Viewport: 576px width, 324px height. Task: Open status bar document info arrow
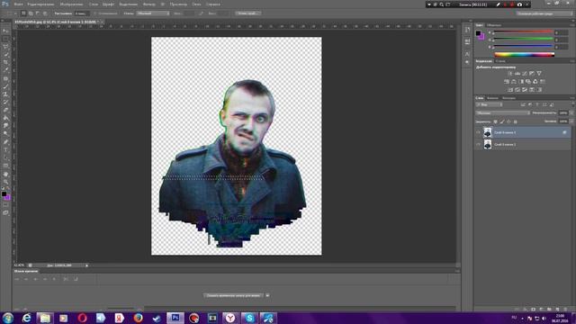click(x=86, y=265)
